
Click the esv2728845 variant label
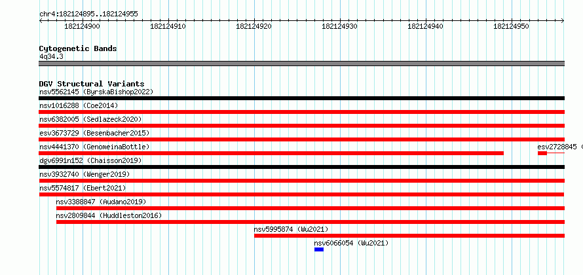[557, 147]
